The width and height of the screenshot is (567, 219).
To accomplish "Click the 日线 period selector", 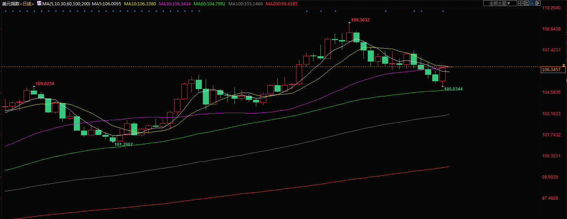I will point(27,4).
